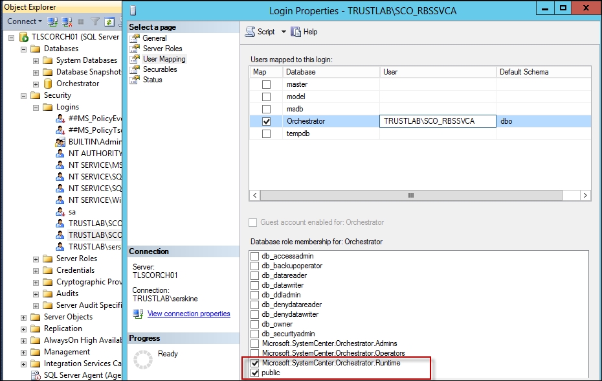Screen dimensions: 602x381
Task: Click the Connect Object Explorer toolbar icon
Action: tap(52, 22)
